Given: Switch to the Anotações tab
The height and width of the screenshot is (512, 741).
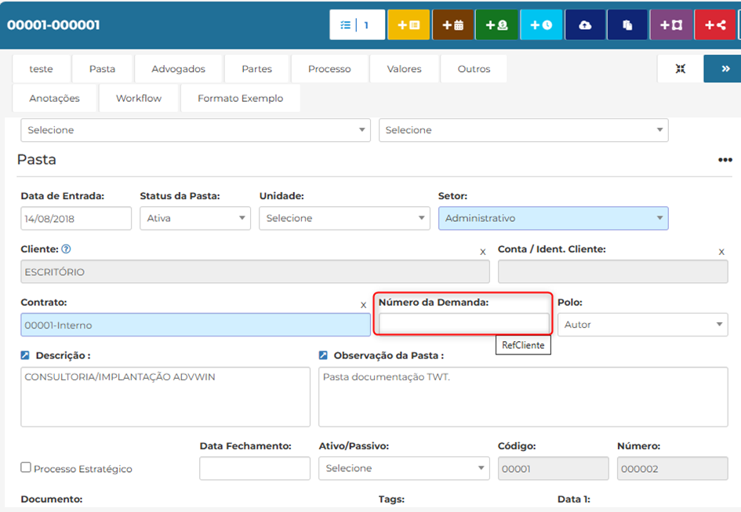Looking at the screenshot, I should tap(54, 98).
